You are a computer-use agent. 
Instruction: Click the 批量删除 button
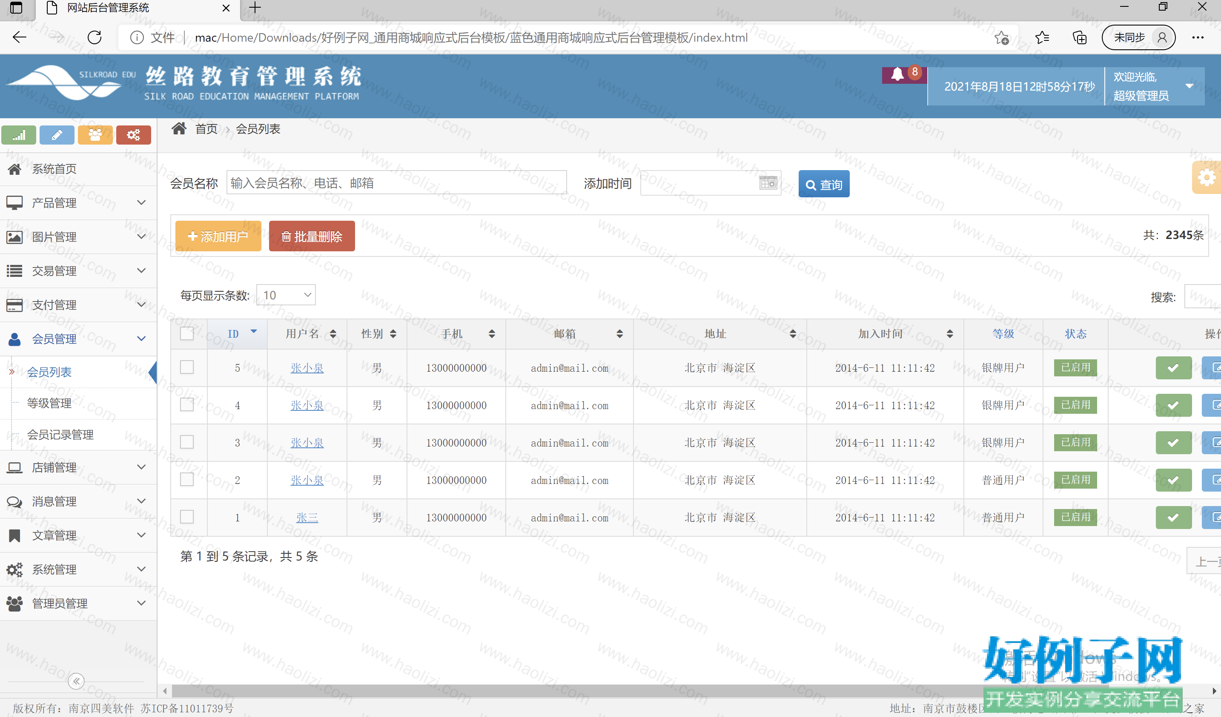coord(312,236)
